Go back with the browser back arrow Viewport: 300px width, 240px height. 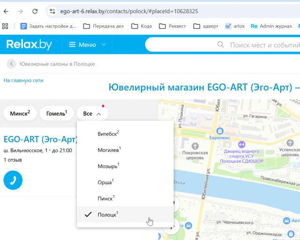point(6,11)
